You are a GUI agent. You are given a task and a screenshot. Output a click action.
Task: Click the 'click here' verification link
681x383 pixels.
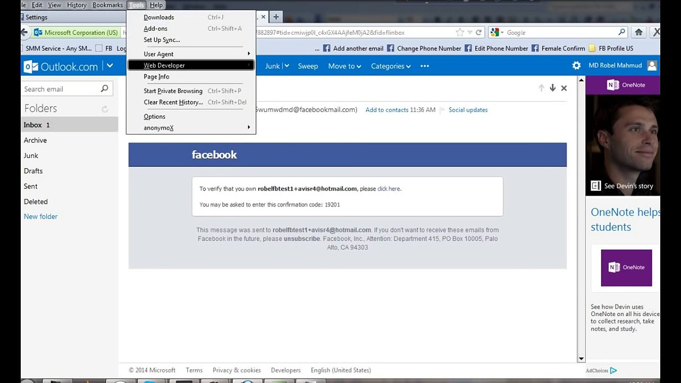point(388,189)
